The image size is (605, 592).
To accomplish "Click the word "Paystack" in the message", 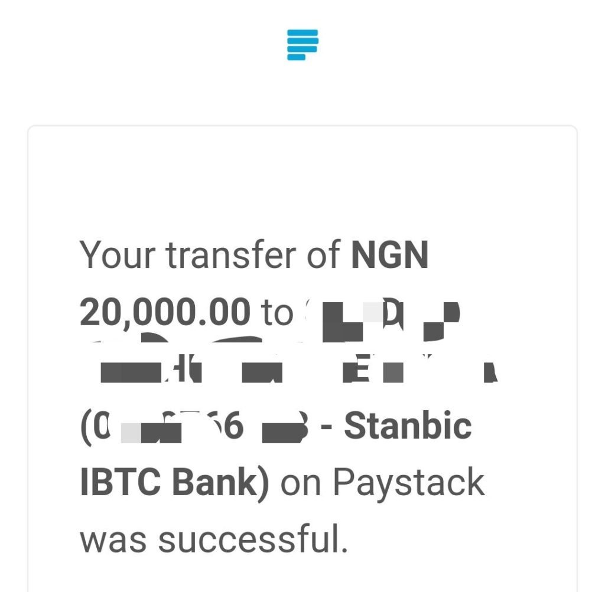I will 409,484.
